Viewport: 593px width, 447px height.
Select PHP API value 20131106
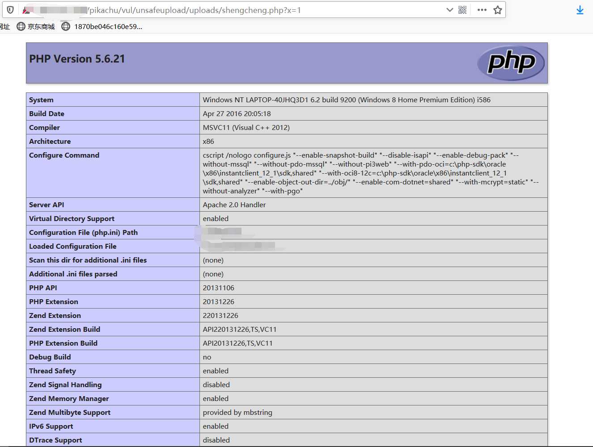218,288
